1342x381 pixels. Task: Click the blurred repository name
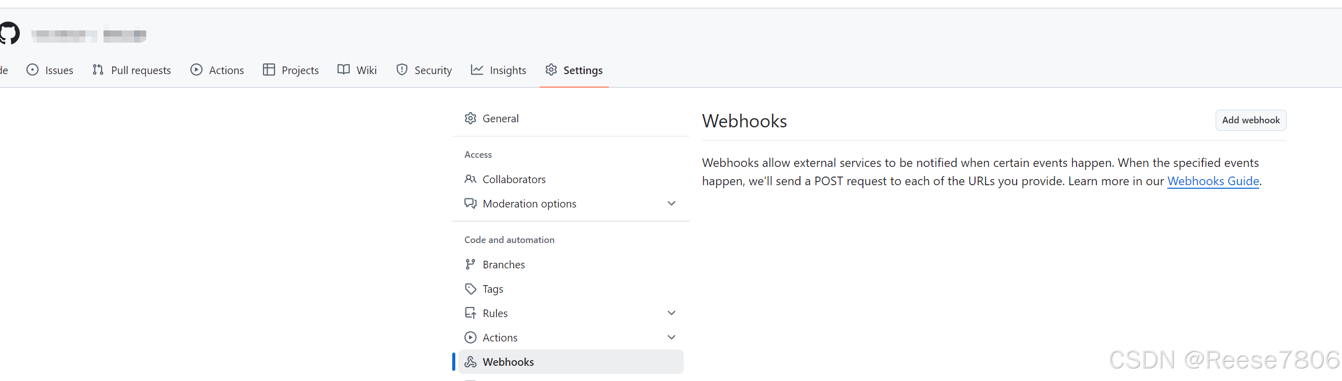(124, 35)
